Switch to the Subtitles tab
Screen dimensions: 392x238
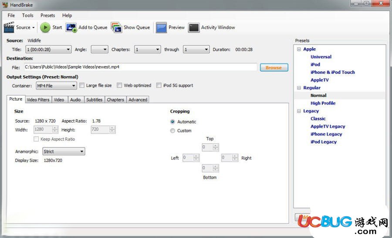(94, 100)
